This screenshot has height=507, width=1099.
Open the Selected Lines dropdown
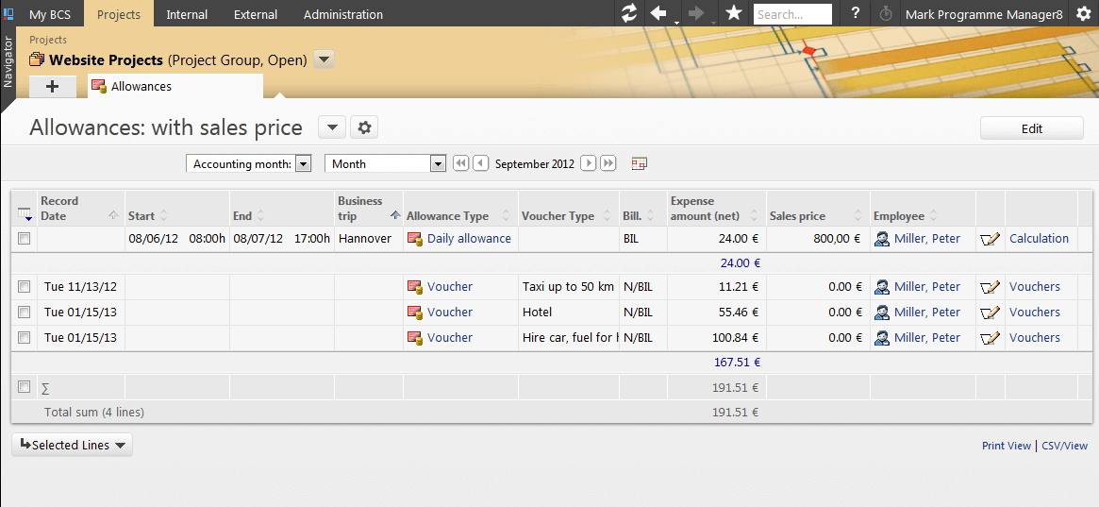[72, 446]
